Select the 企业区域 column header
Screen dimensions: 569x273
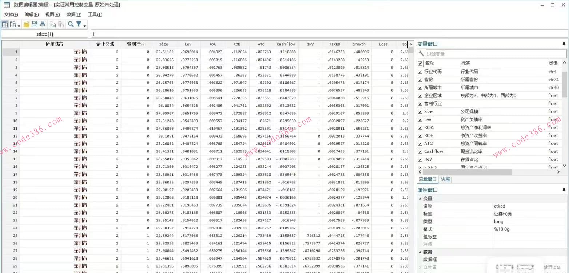(x=105, y=44)
